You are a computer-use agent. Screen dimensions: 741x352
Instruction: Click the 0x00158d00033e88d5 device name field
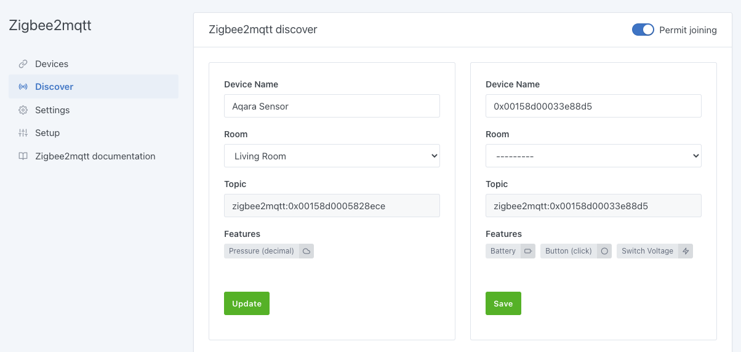593,106
